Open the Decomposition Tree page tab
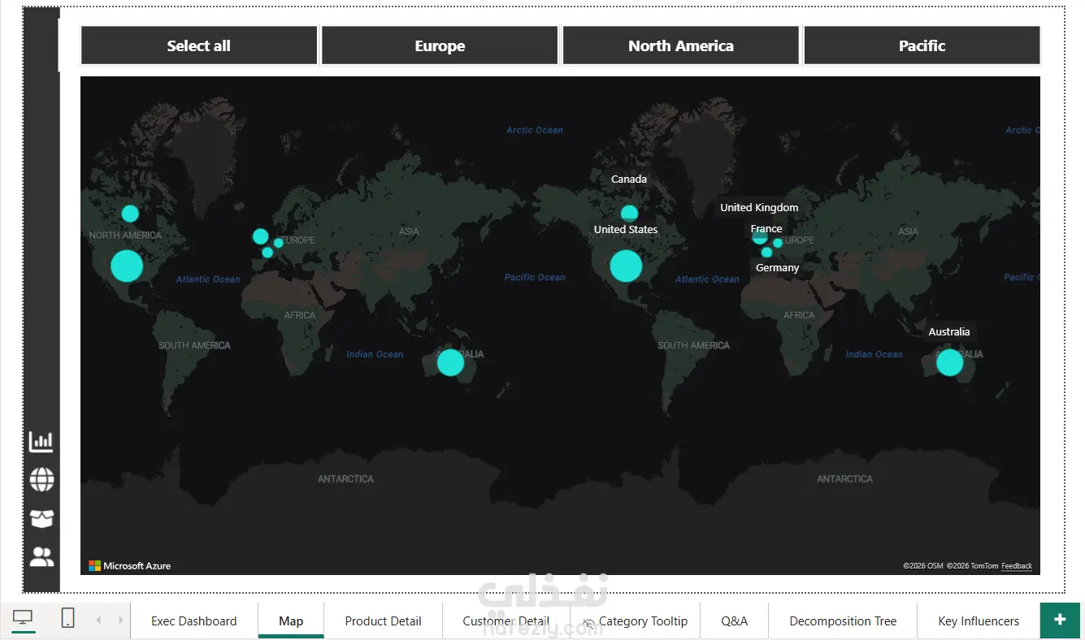The height and width of the screenshot is (640, 1085). [x=843, y=621]
